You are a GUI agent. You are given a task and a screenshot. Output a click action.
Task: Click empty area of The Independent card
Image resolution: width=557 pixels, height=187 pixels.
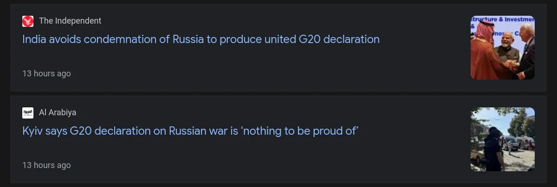278,69
